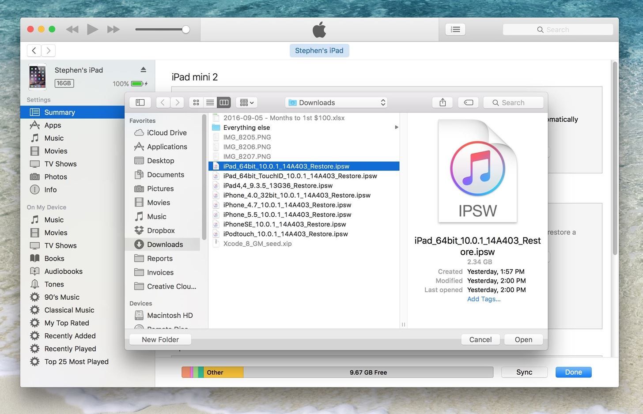This screenshot has height=414, width=643.
Task: Open the Info section for the iPad
Action: 50,189
